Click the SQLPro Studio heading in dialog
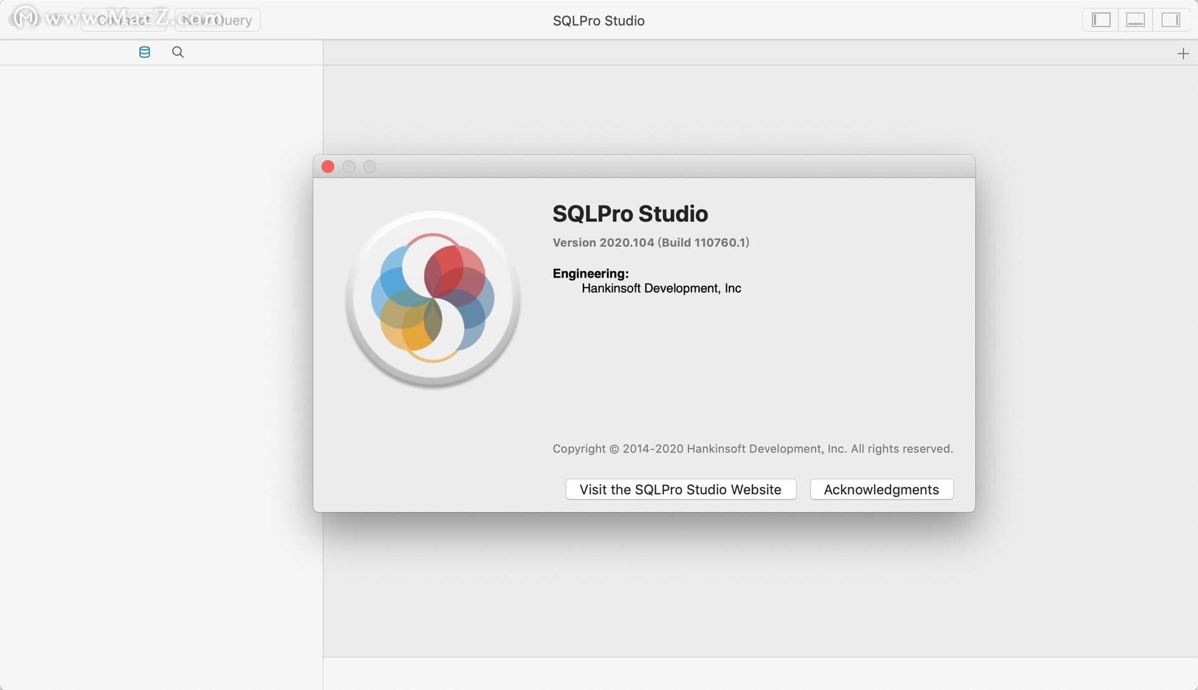Viewport: 1198px width, 690px height. coord(630,214)
